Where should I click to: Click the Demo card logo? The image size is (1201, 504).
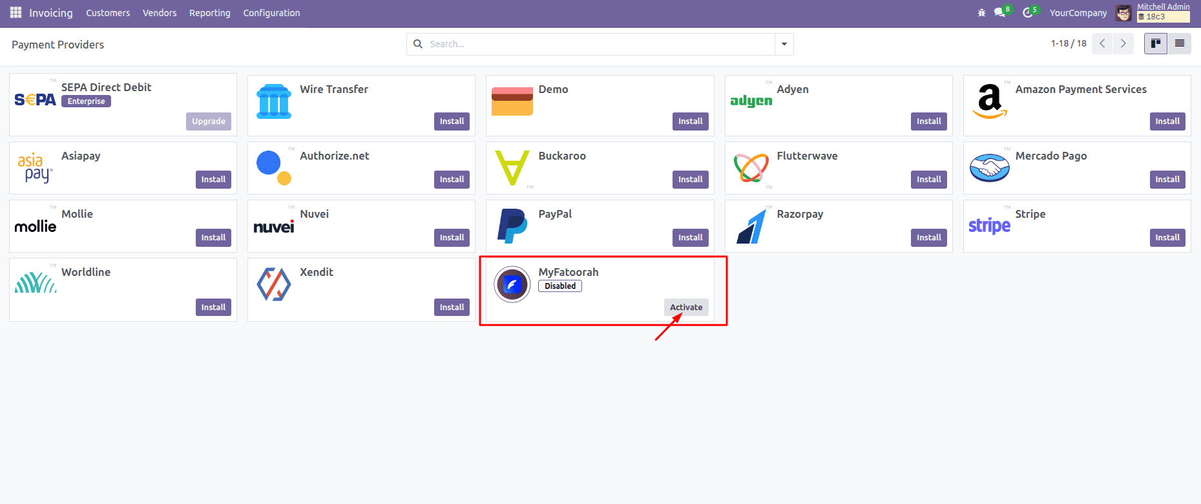(512, 101)
